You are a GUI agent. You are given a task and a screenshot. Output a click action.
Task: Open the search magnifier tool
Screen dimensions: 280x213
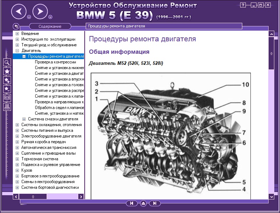tap(7, 63)
